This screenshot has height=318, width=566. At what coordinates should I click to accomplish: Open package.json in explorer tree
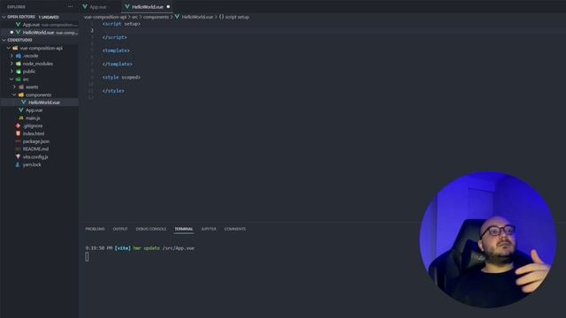click(36, 141)
